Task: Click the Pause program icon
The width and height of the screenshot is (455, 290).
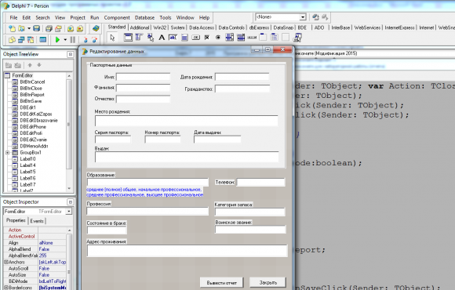Action: [x=73, y=39]
